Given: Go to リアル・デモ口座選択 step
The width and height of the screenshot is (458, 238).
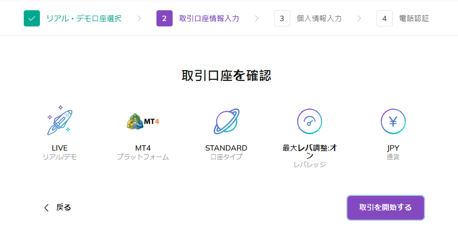Looking at the screenshot, I should click(x=84, y=18).
